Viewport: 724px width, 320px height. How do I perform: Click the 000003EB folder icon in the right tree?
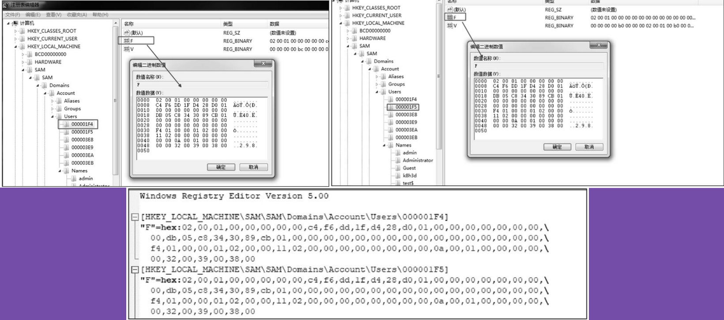[391, 137]
